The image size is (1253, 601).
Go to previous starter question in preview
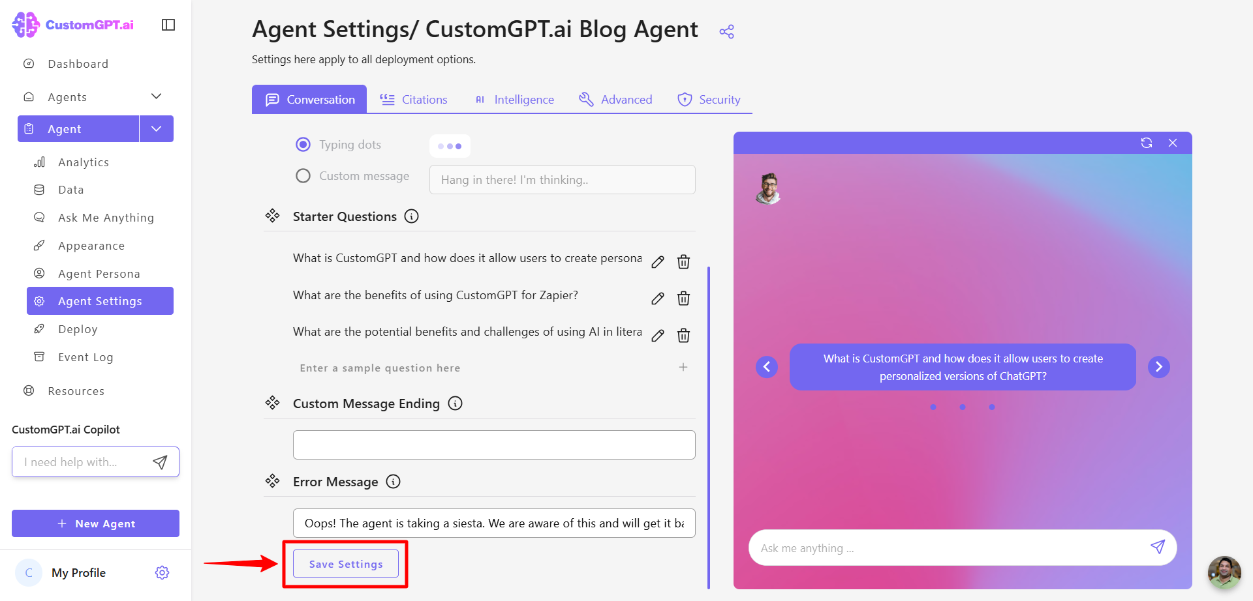[x=767, y=367]
